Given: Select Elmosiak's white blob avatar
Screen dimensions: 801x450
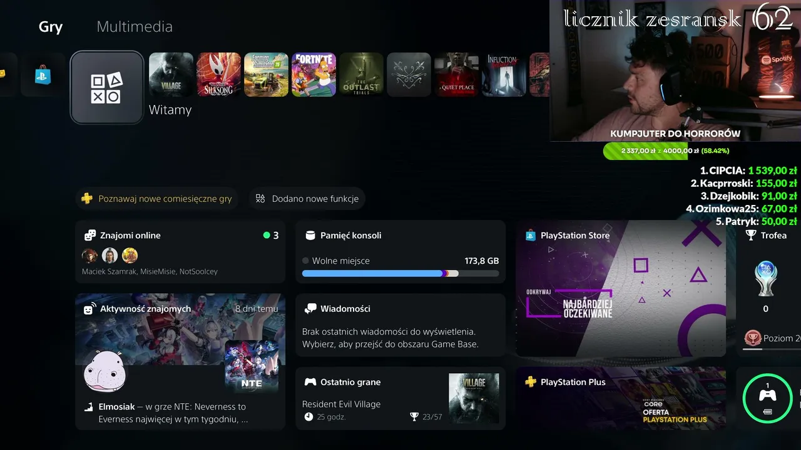Looking at the screenshot, I should coord(105,371).
